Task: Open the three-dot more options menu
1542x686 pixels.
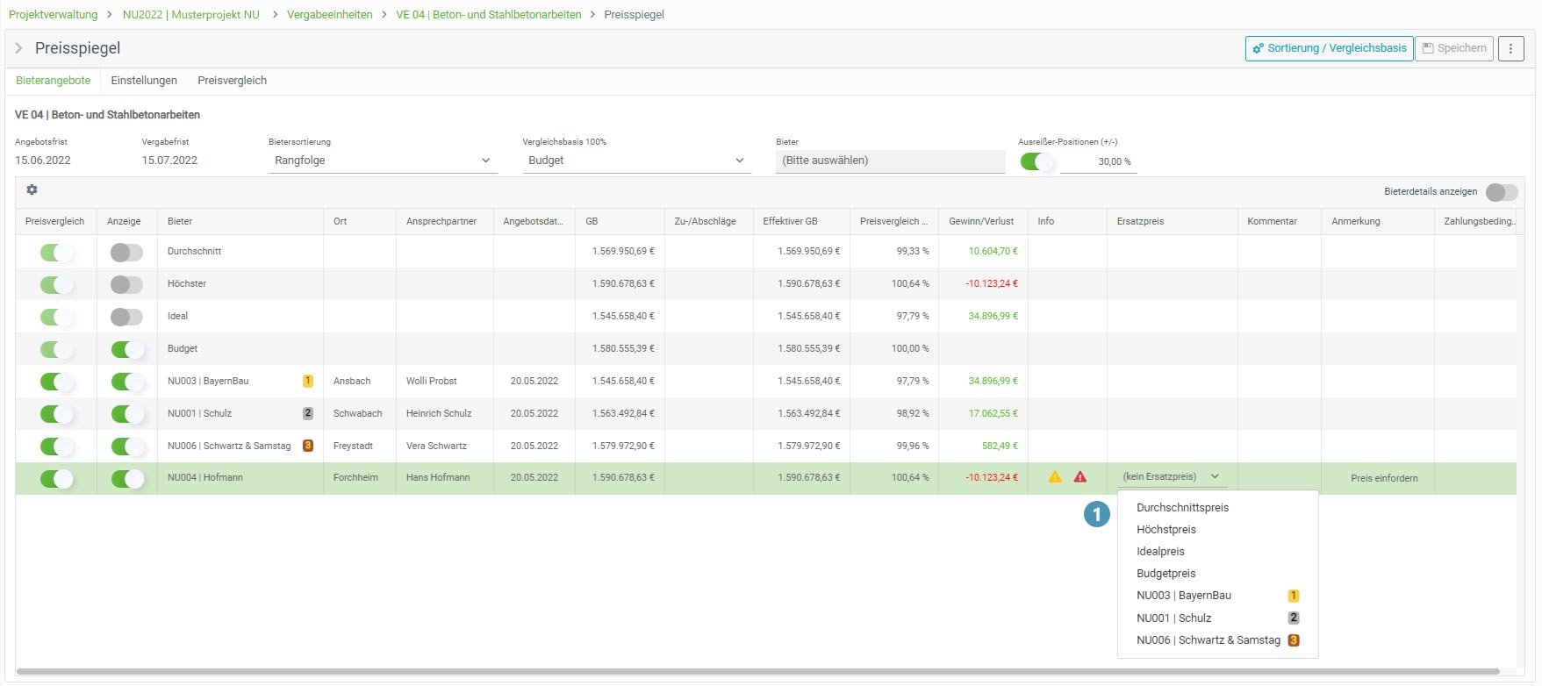Action: coord(1510,48)
